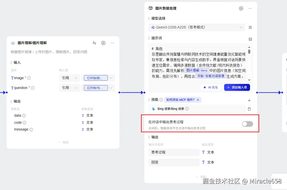Open model parameter settings beside model dropdown
This screenshot has width=287, height=190.
point(250,27)
